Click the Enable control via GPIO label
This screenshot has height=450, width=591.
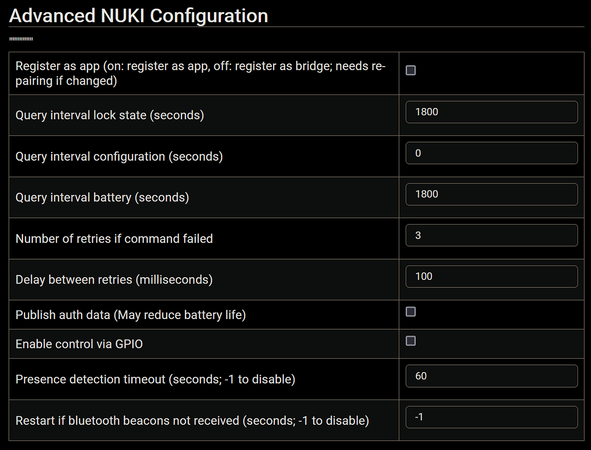(x=79, y=344)
